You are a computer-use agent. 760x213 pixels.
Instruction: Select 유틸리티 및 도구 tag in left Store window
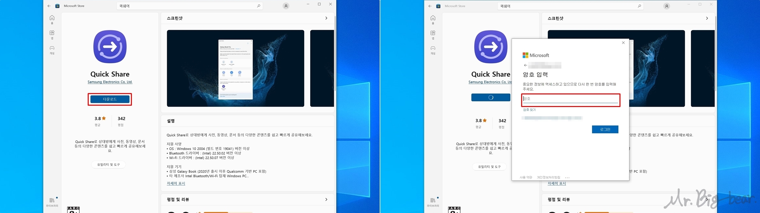[109, 165]
